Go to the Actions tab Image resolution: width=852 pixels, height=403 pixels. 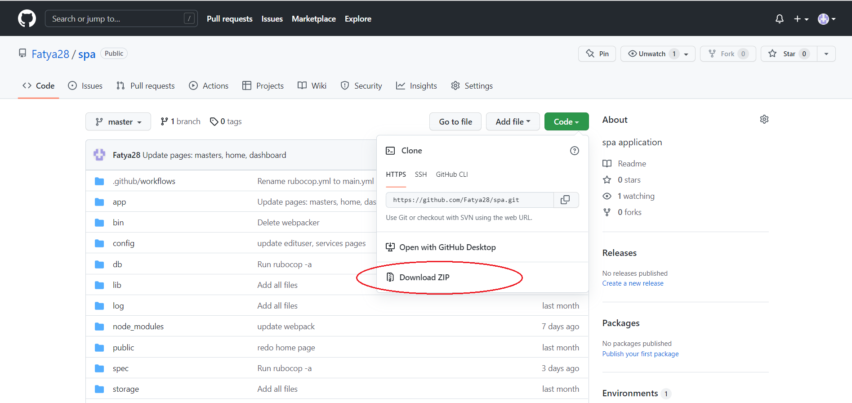point(209,85)
